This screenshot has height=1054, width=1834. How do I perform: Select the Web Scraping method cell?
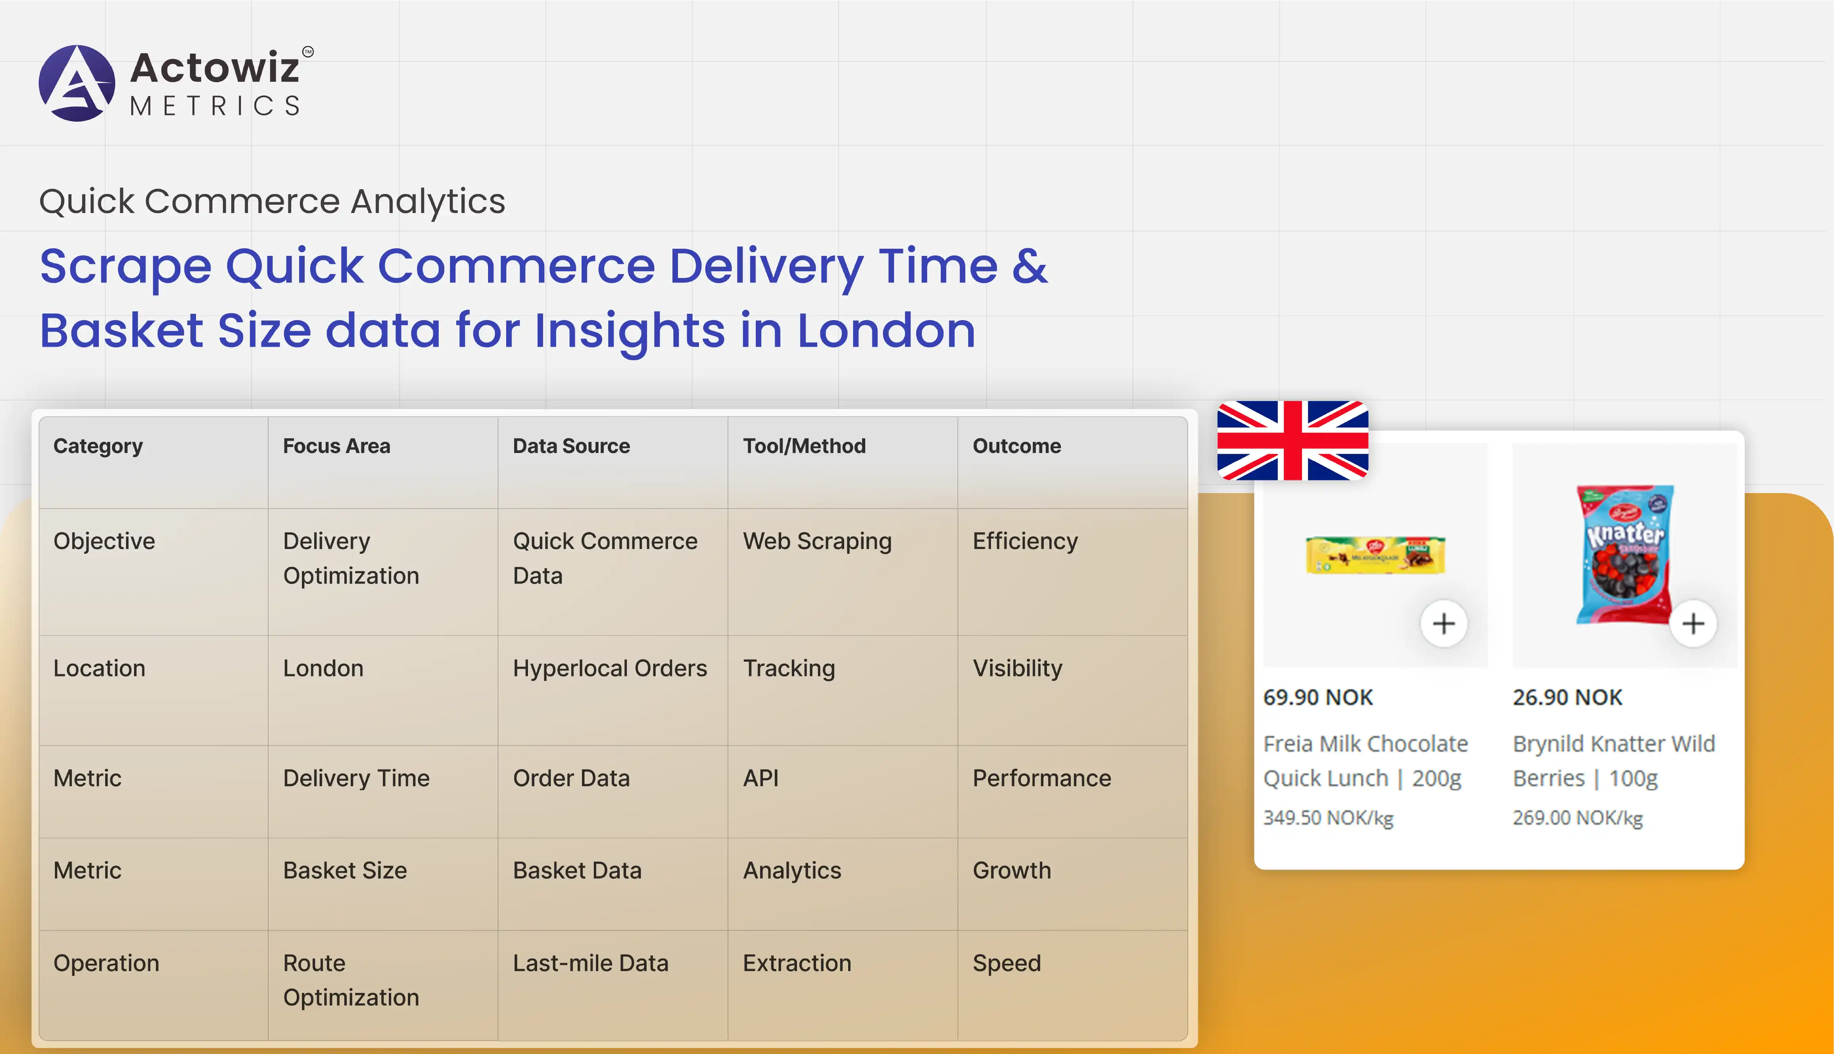pyautogui.click(x=816, y=541)
